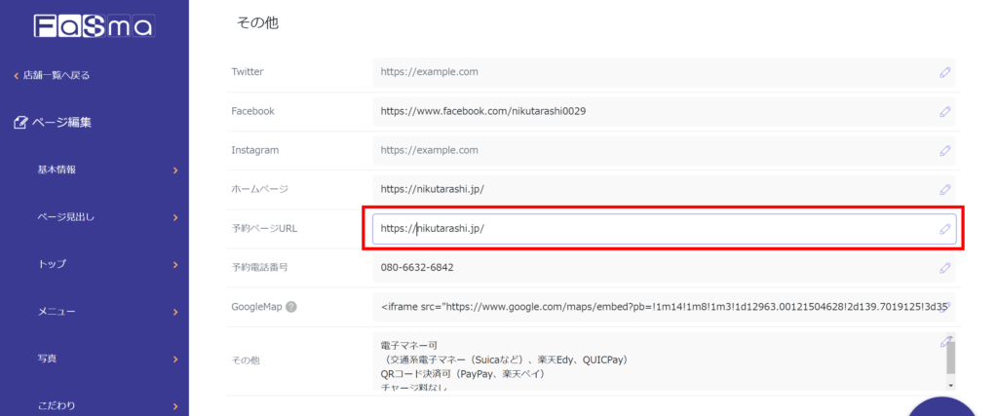Click the Twitter URL input field
This screenshot has height=416, width=998.
tap(653, 72)
